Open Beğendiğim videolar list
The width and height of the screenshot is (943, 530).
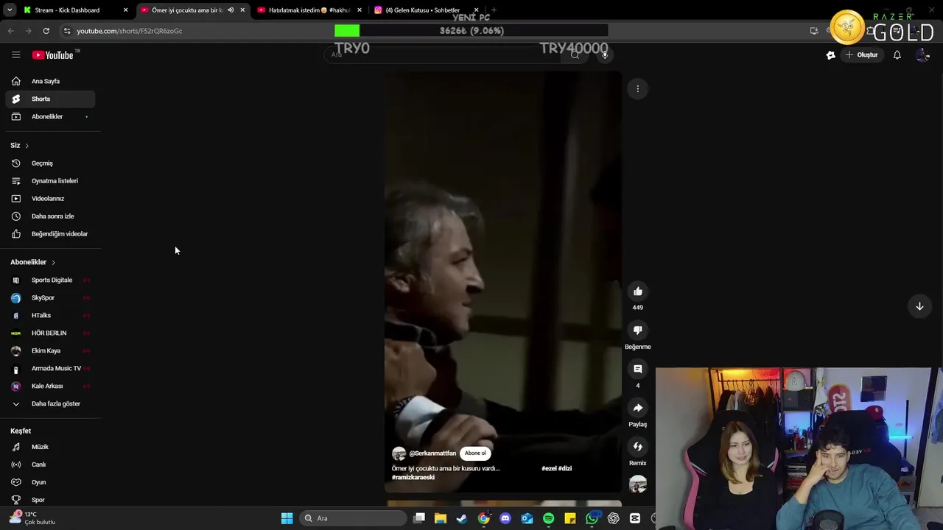(50, 234)
